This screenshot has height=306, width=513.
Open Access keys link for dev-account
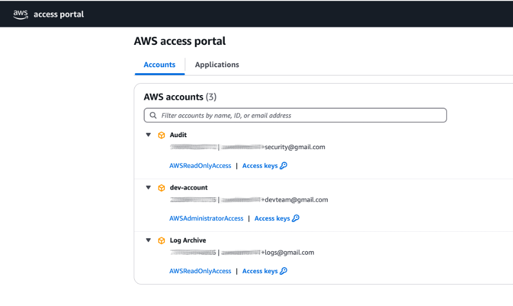pyautogui.click(x=272, y=218)
